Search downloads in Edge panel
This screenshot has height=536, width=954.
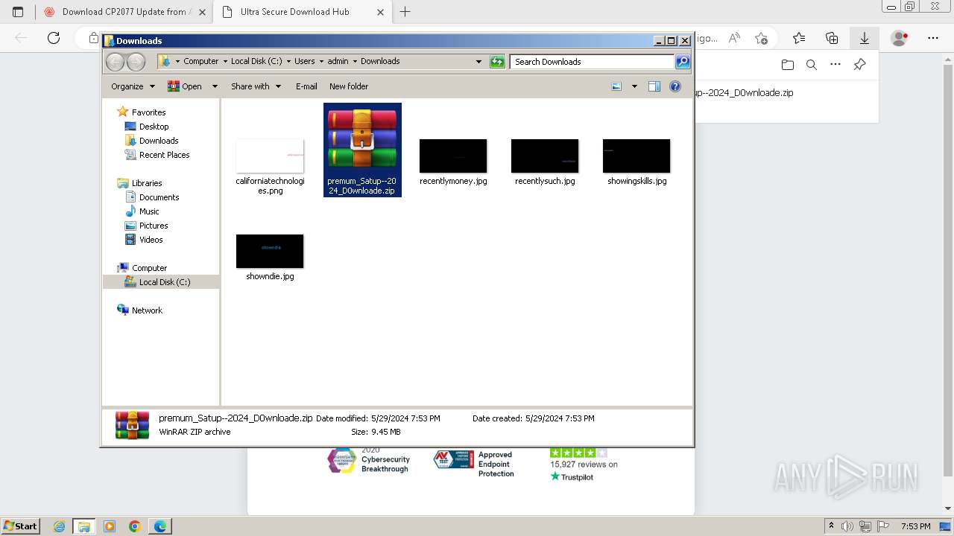812,65
